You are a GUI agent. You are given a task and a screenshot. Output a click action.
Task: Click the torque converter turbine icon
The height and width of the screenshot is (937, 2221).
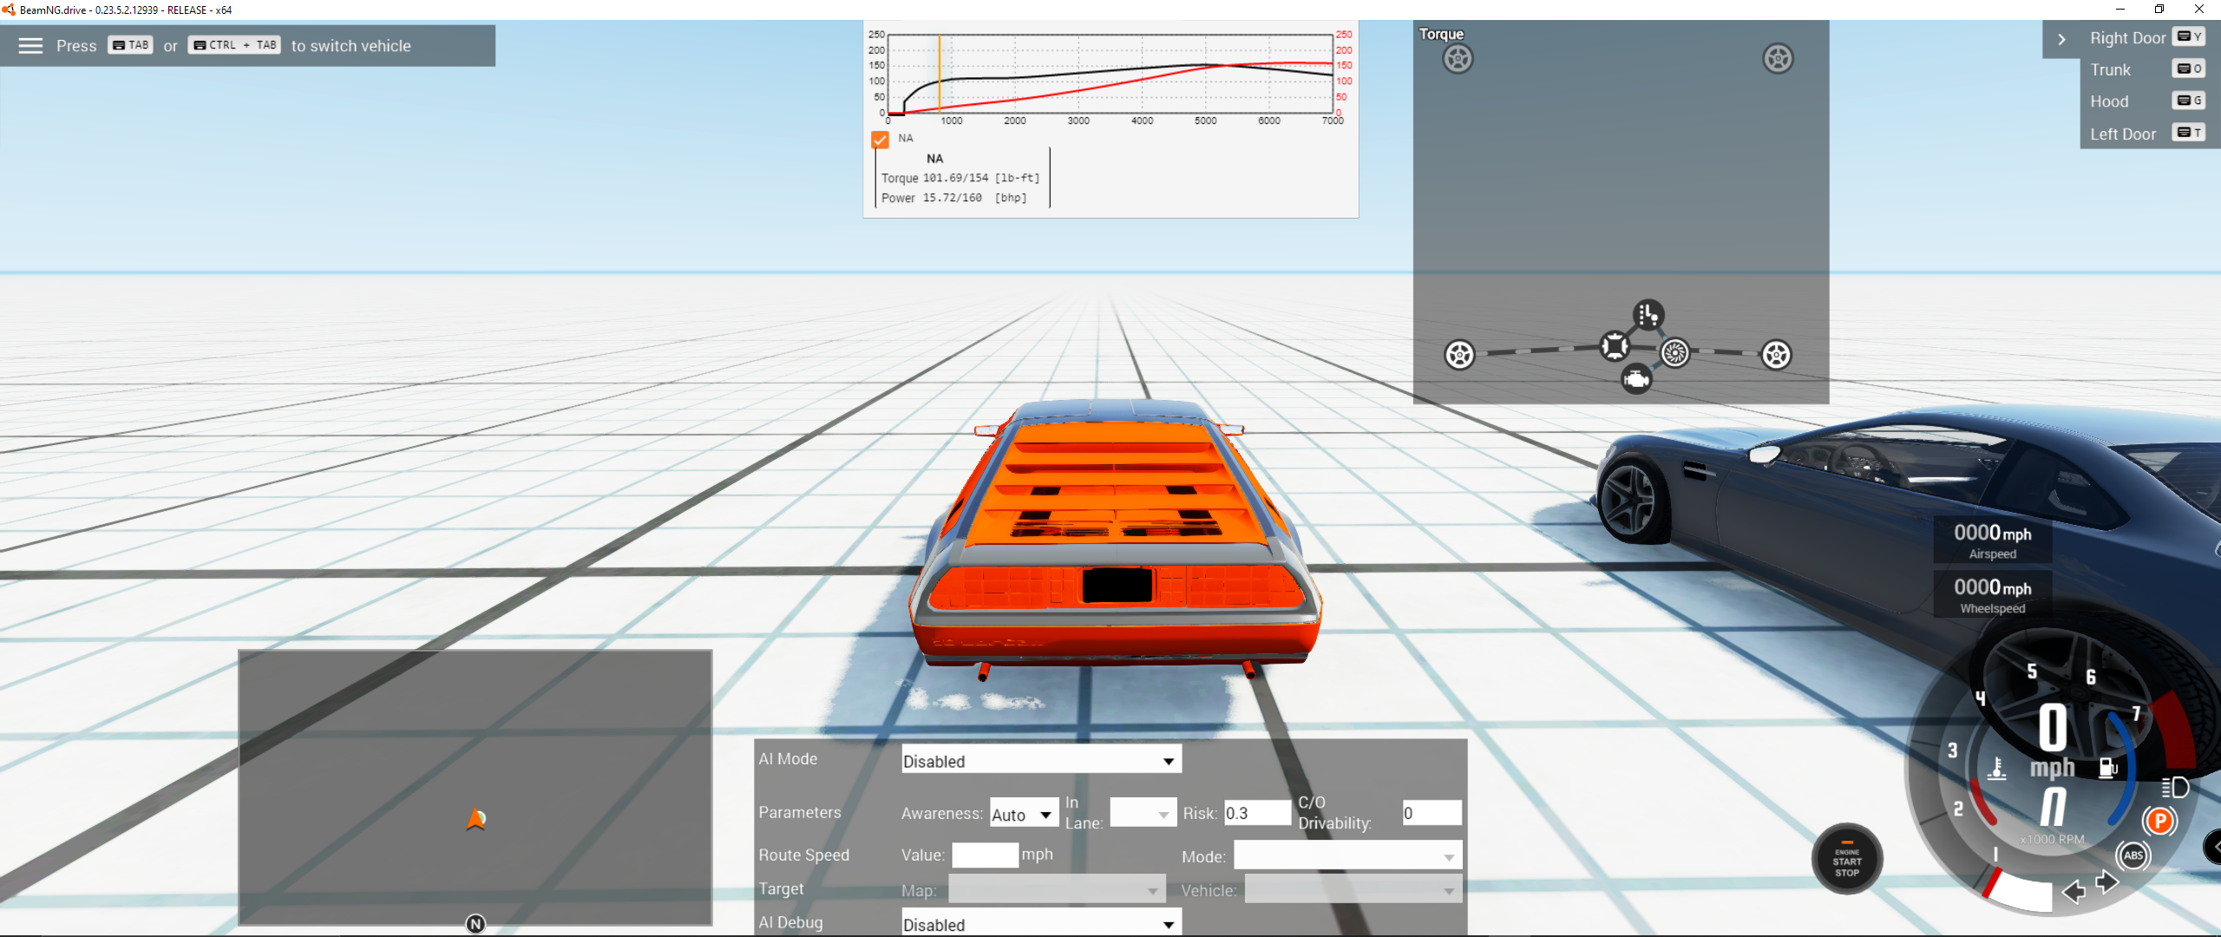[1674, 352]
